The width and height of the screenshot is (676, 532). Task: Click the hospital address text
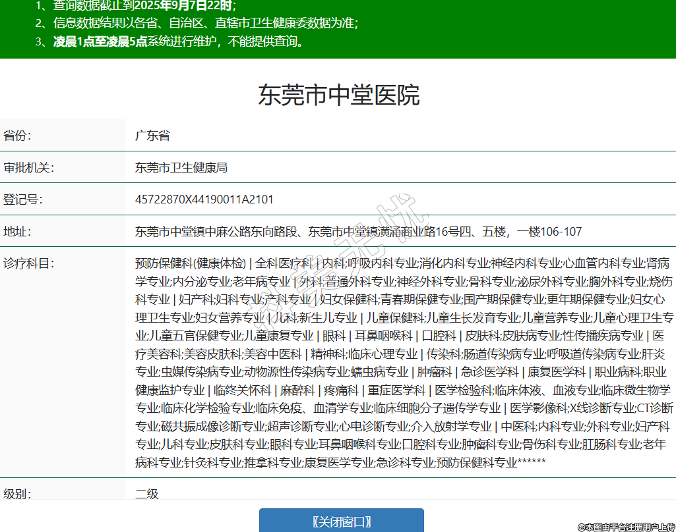tap(359, 231)
